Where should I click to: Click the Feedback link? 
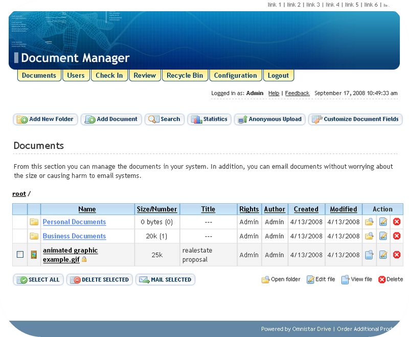[x=297, y=93]
